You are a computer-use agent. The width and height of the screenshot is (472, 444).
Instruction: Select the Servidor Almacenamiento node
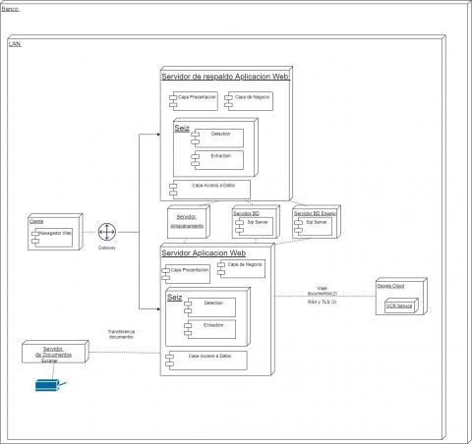pyautogui.click(x=189, y=222)
